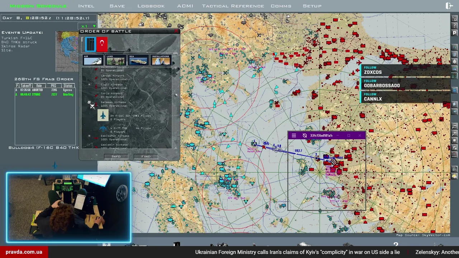
Task: Click the theater mini map thumbnail
Action: 67,51
